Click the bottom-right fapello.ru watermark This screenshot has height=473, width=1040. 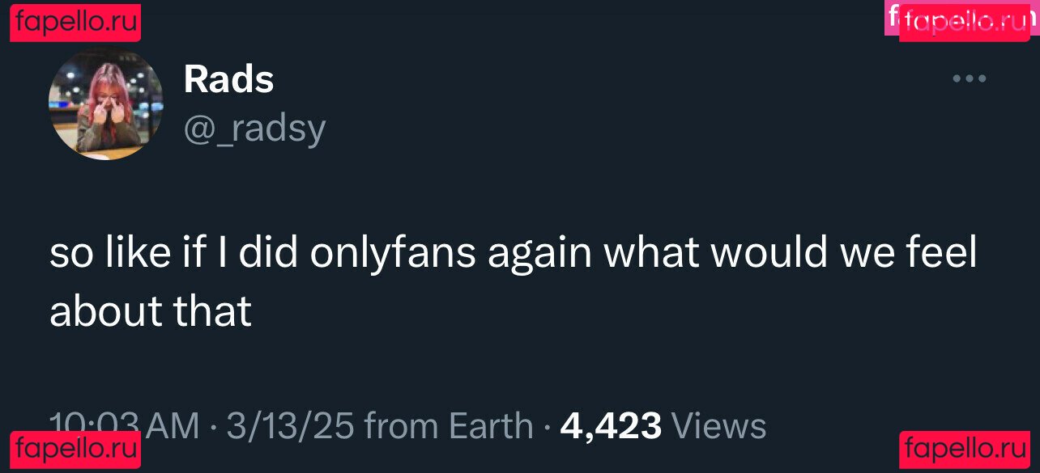(x=964, y=447)
